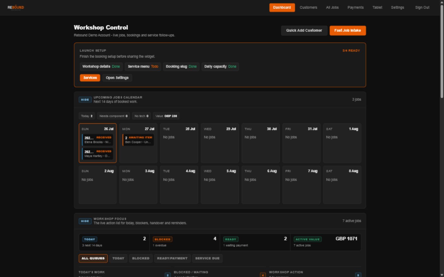Hide the Workshop Focus section
Image resolution: width=444 pixels, height=277 pixels.
pos(85,221)
